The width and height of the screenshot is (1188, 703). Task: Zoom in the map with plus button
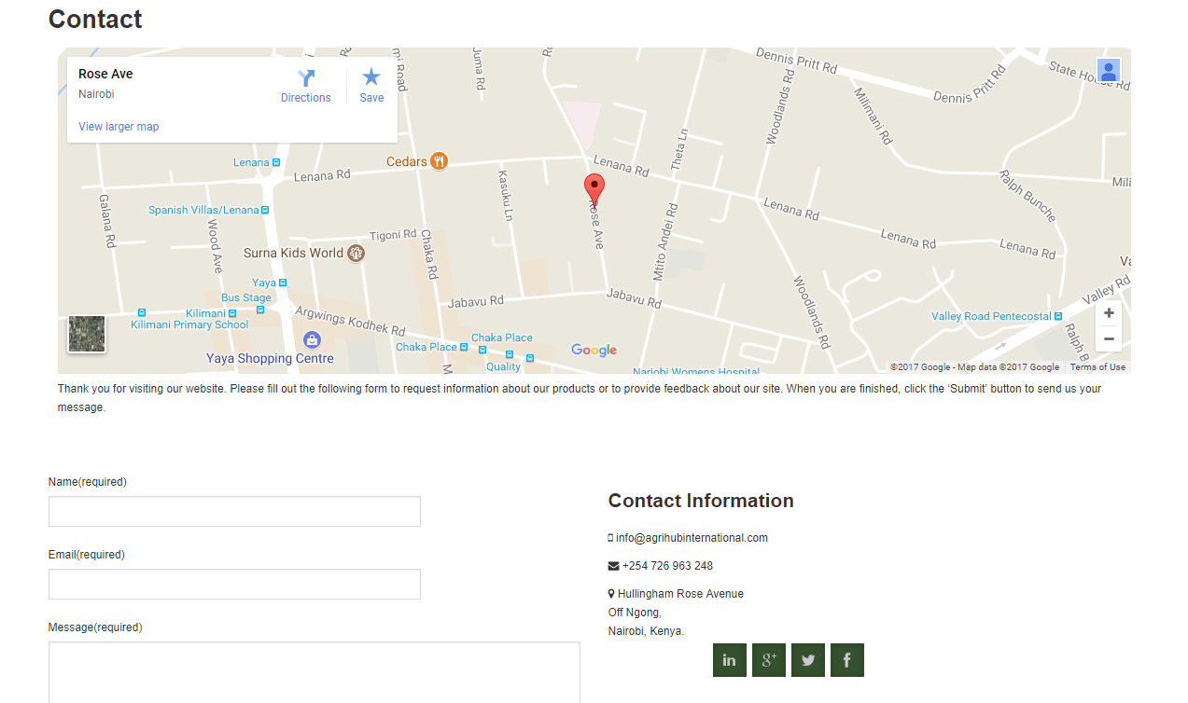pyautogui.click(x=1109, y=313)
